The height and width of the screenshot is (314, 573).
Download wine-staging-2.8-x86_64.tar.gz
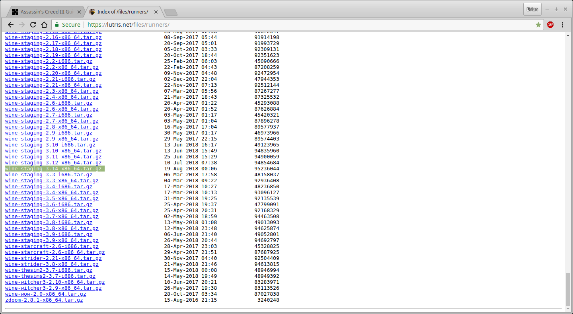point(52,127)
